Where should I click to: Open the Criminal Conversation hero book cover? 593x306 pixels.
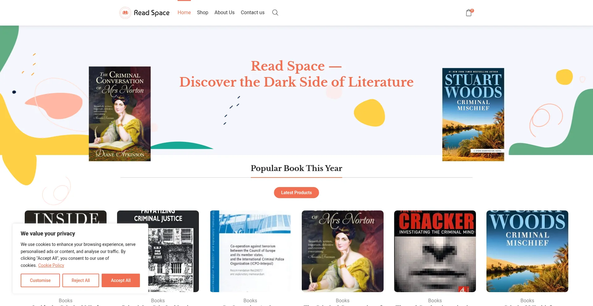120,114
